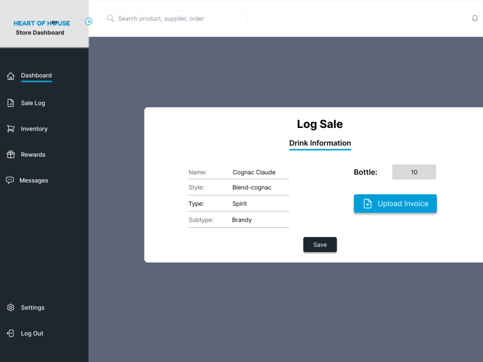The image size is (483, 362).
Task: Focus the search product, supplier, order field
Action: [174, 18]
